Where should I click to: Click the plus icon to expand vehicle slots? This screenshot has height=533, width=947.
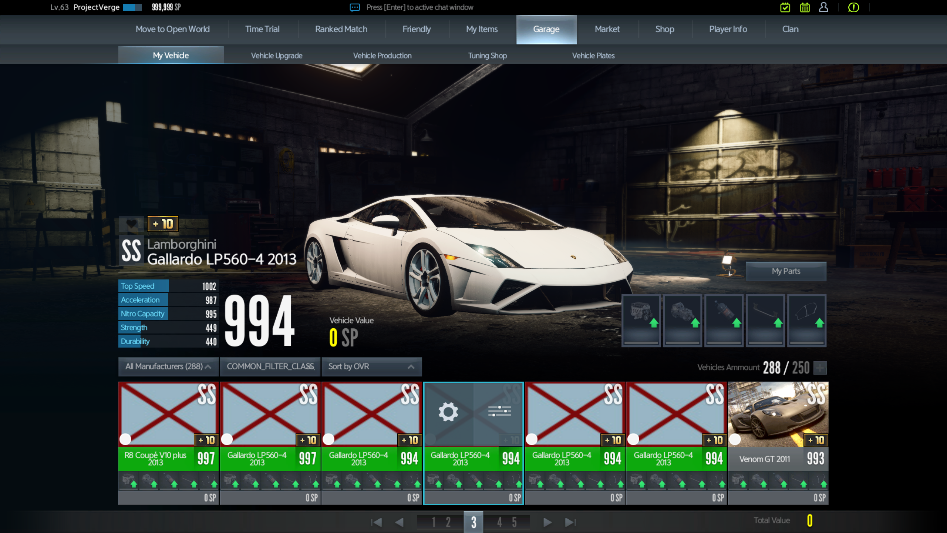820,368
